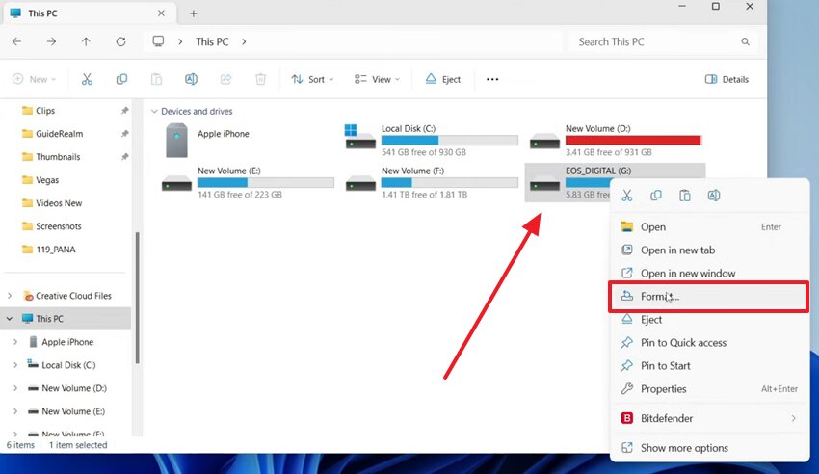Image resolution: width=819 pixels, height=474 pixels.
Task: Expand New Volume (E:) tree node
Action: click(x=15, y=411)
